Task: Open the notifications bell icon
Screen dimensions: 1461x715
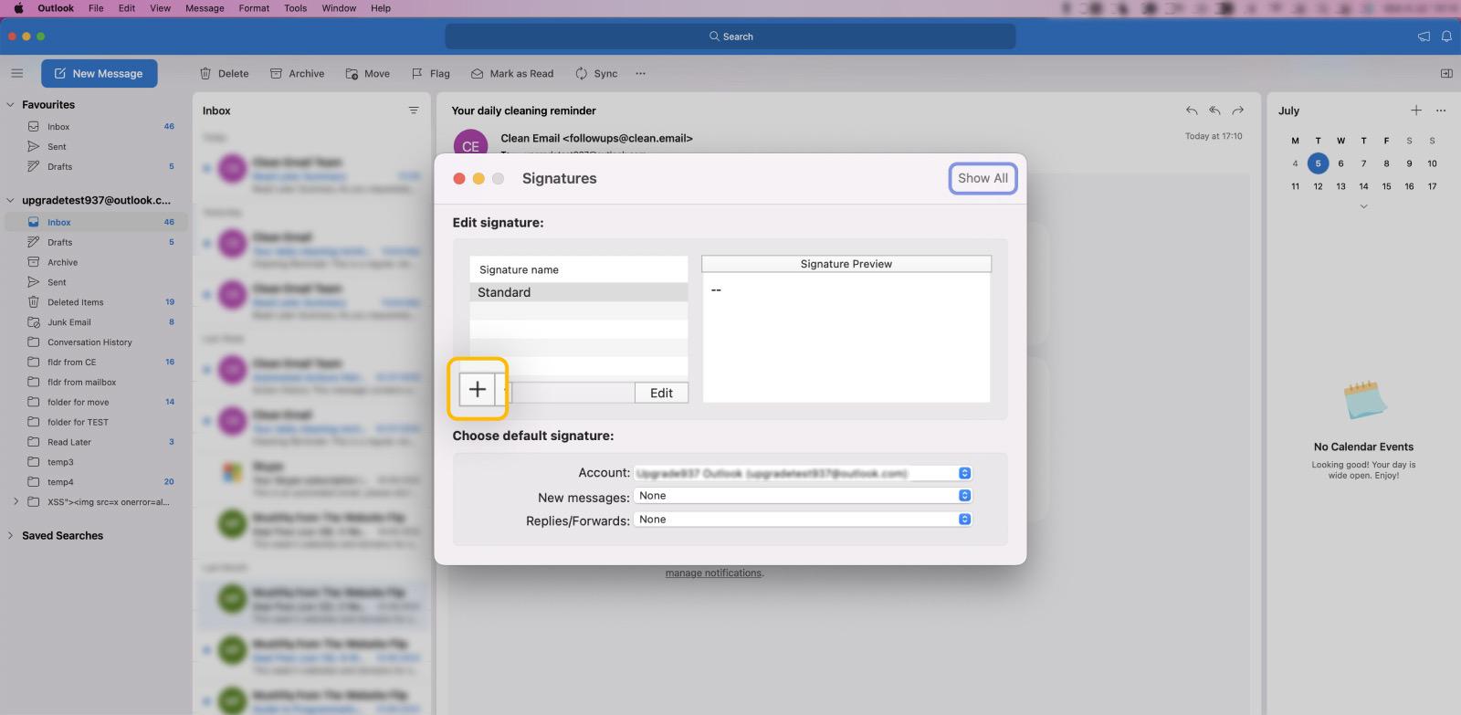Action: coord(1446,37)
